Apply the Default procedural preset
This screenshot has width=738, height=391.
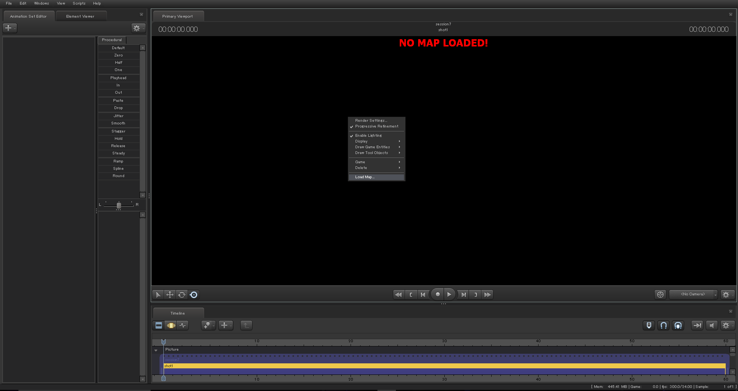coord(118,48)
